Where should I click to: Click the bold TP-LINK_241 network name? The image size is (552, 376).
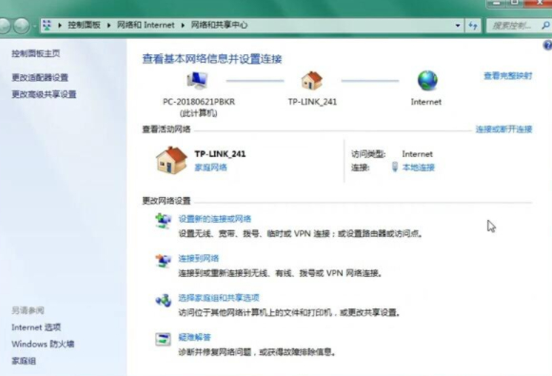click(221, 154)
